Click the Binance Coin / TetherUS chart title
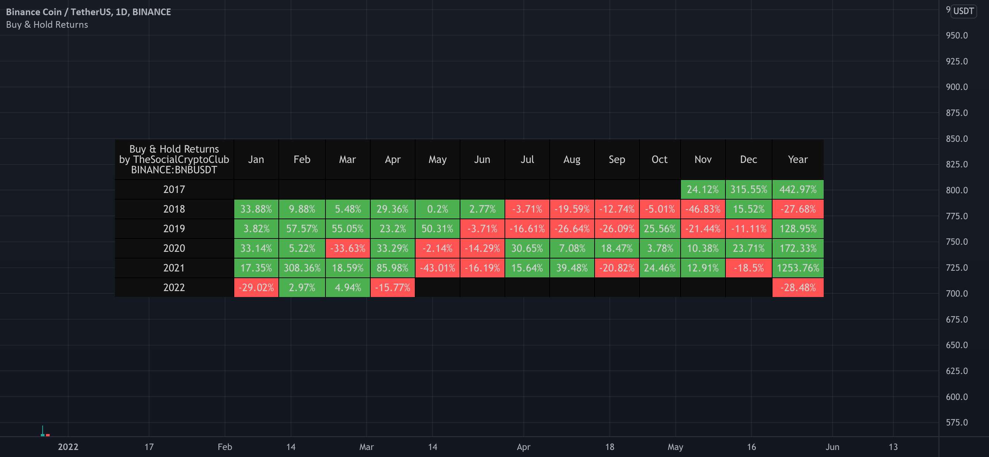989x457 pixels. pos(88,12)
